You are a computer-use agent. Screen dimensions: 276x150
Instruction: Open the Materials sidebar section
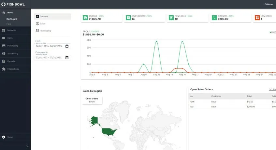click(15, 30)
